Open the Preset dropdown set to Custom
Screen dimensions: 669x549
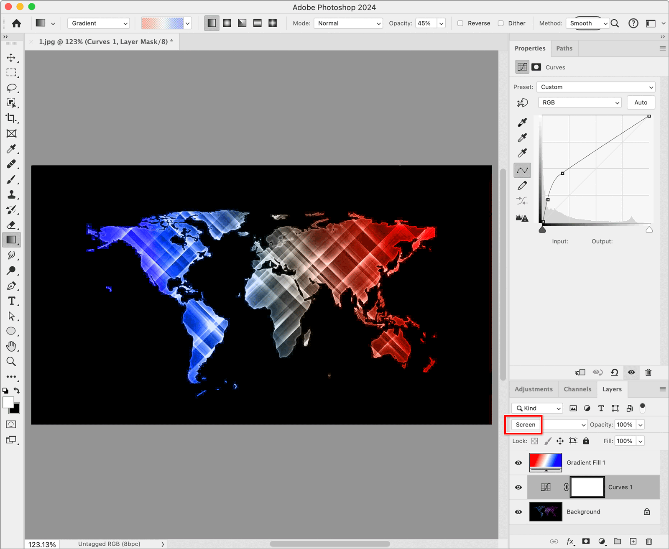click(595, 87)
